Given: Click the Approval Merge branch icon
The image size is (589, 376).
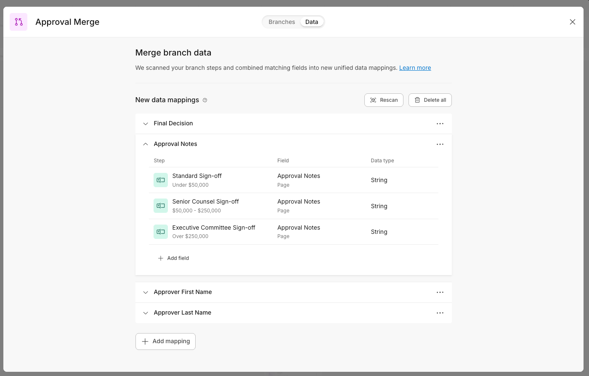Looking at the screenshot, I should tap(19, 22).
